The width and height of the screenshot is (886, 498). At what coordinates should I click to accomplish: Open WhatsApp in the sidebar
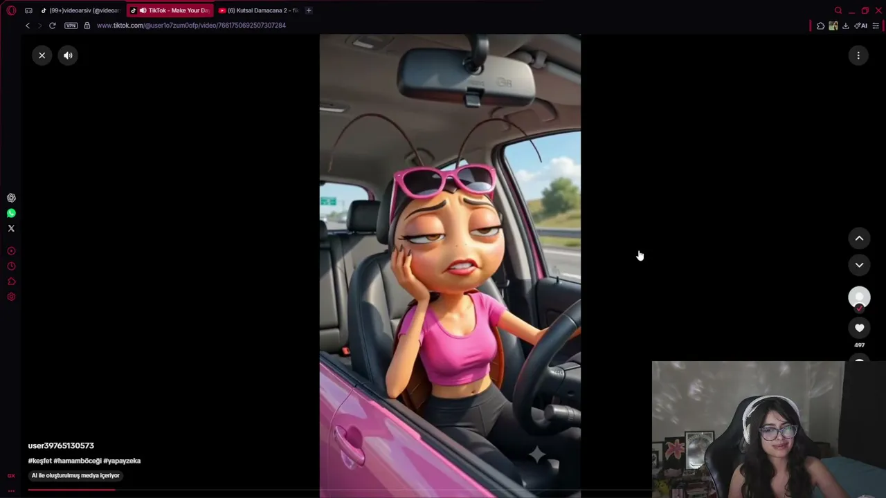click(11, 213)
